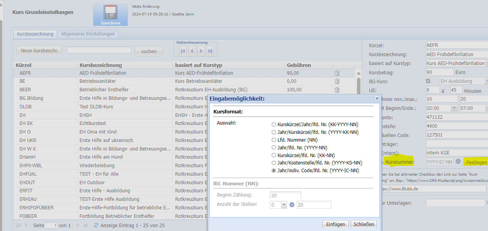Expand the basiert auf Kurstyp dropdown
The height and width of the screenshot is (231, 488).
[486, 63]
